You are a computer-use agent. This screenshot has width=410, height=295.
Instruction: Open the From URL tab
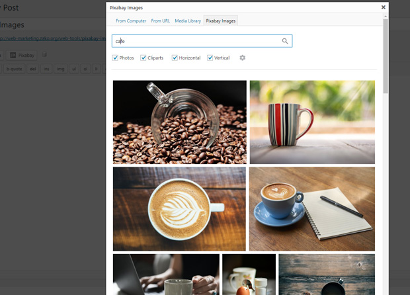[x=160, y=21]
